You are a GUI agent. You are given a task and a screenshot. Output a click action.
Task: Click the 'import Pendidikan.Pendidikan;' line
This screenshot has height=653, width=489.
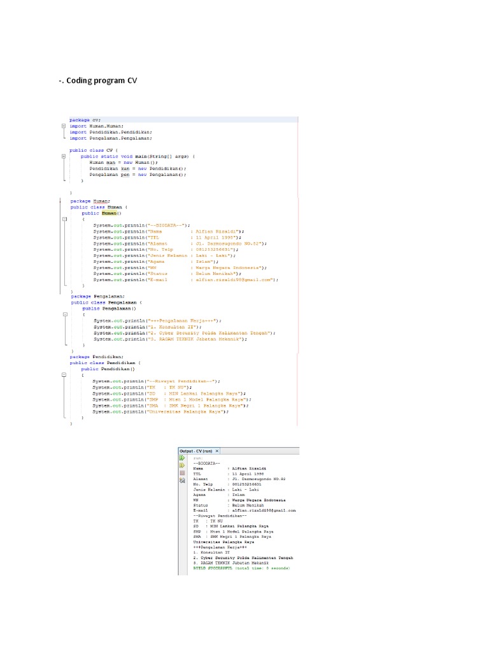tap(111, 132)
